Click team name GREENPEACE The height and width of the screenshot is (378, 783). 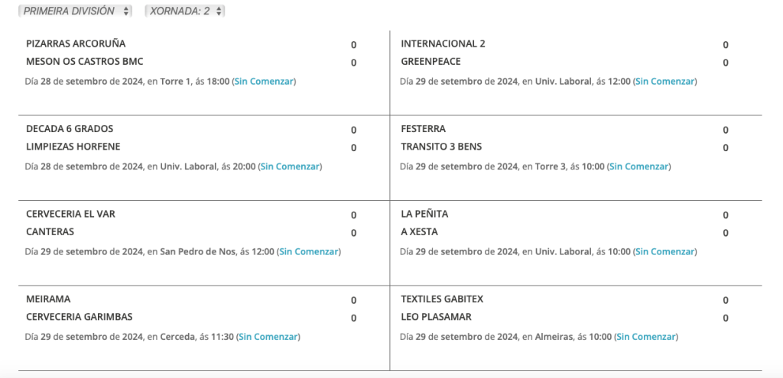(x=430, y=61)
